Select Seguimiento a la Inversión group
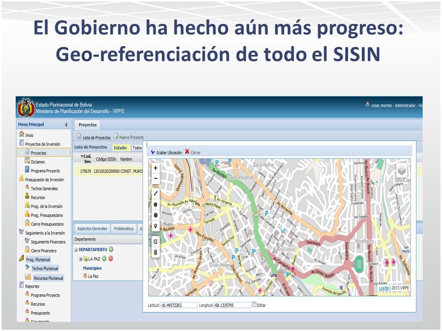442x331 pixels. [42, 233]
